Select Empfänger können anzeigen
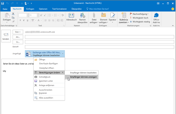176x114 pixels. (84, 77)
